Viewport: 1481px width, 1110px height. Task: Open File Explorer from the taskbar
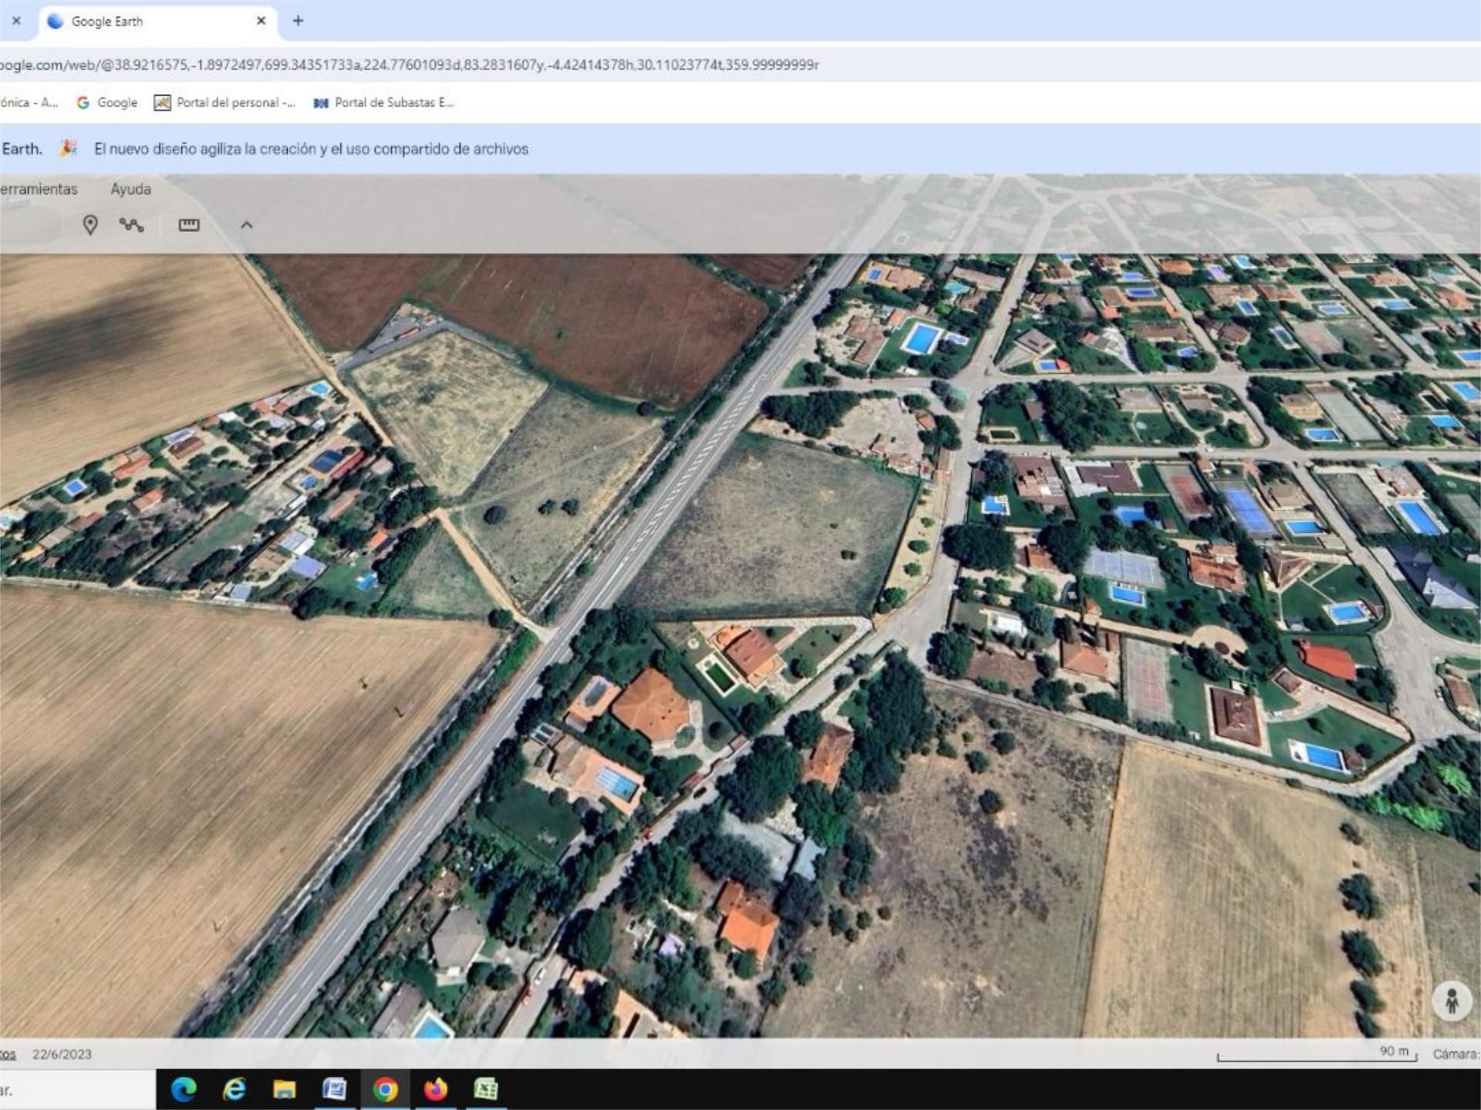click(x=285, y=1089)
